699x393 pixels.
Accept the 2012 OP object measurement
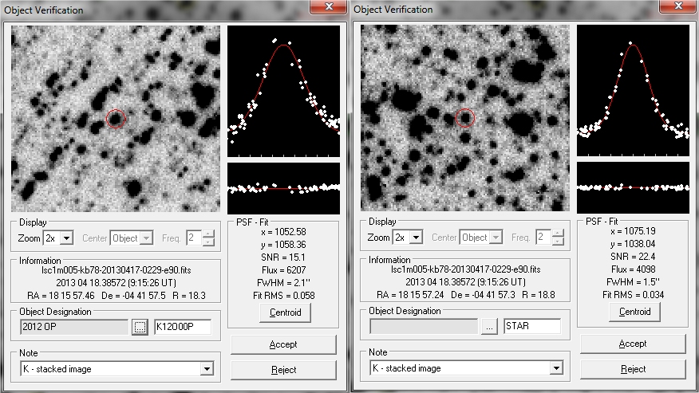click(283, 344)
